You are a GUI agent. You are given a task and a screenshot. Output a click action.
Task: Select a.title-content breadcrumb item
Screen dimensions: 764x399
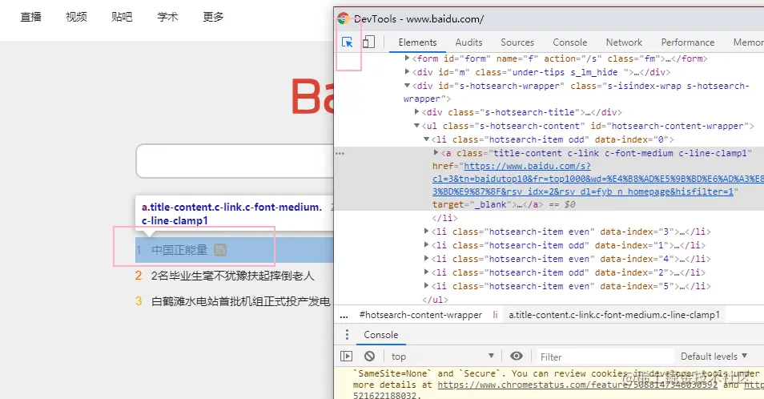click(x=614, y=315)
